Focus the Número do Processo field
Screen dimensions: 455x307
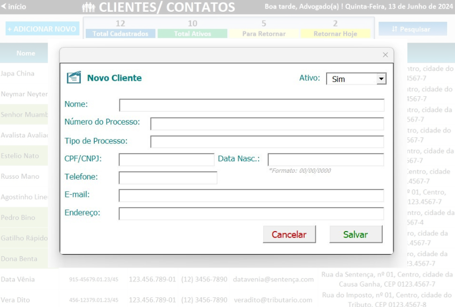267,124
